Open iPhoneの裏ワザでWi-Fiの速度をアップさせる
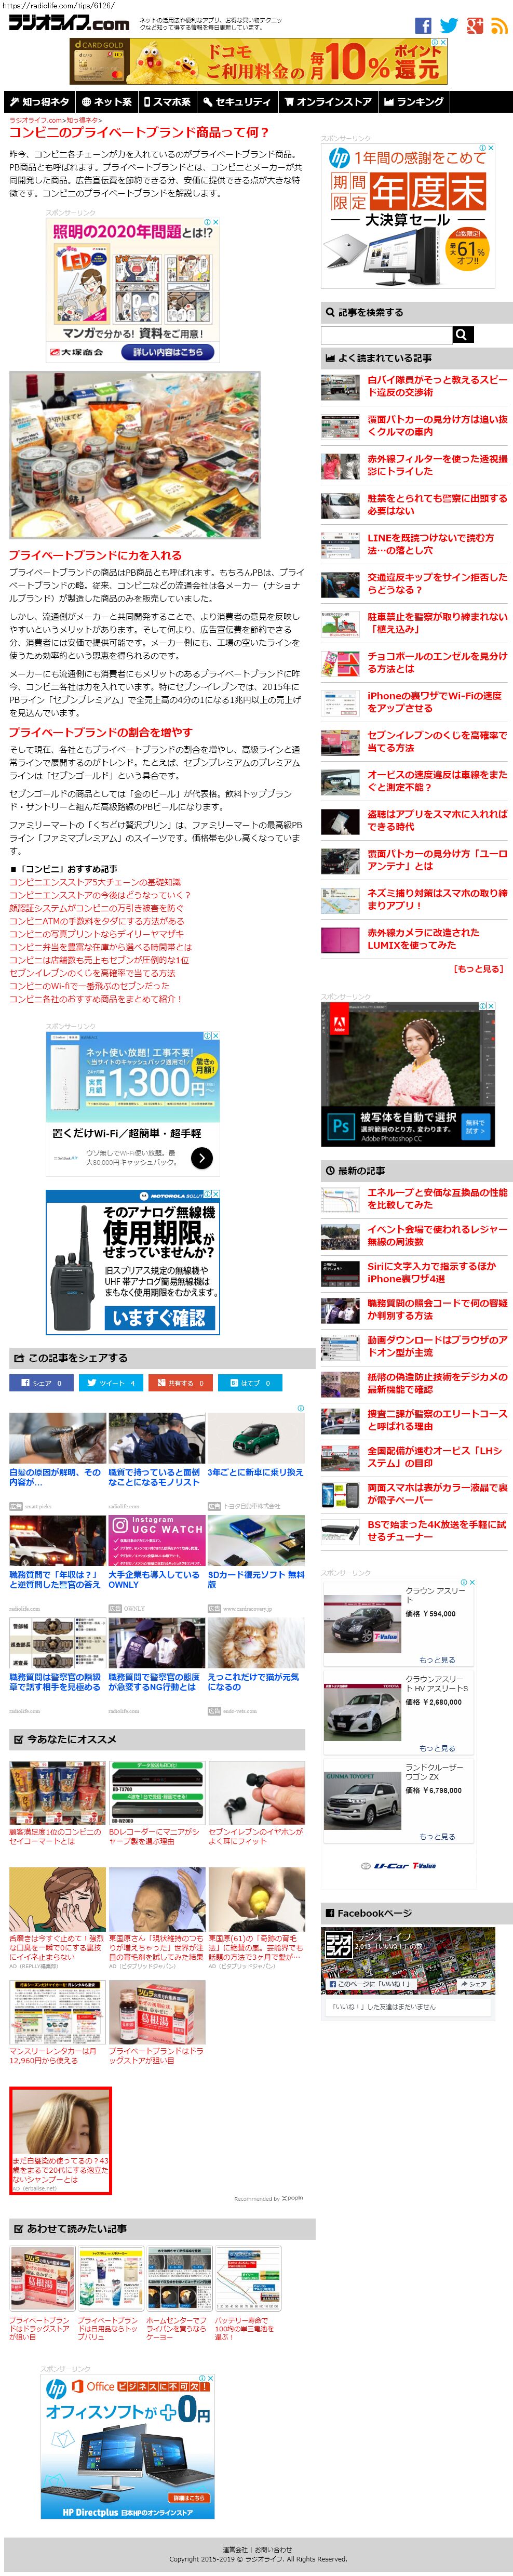The width and height of the screenshot is (513, 2576). pos(434,702)
